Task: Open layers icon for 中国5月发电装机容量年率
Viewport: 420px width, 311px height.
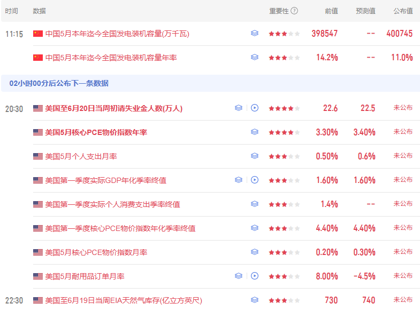Action: pyautogui.click(x=255, y=57)
